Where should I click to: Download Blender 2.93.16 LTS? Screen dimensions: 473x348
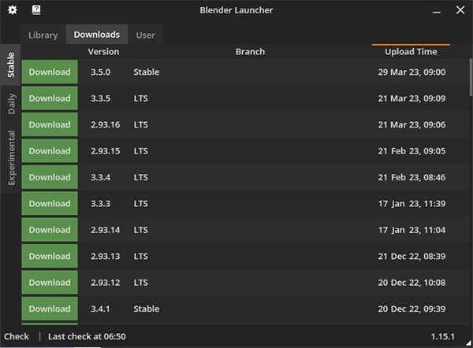click(50, 124)
